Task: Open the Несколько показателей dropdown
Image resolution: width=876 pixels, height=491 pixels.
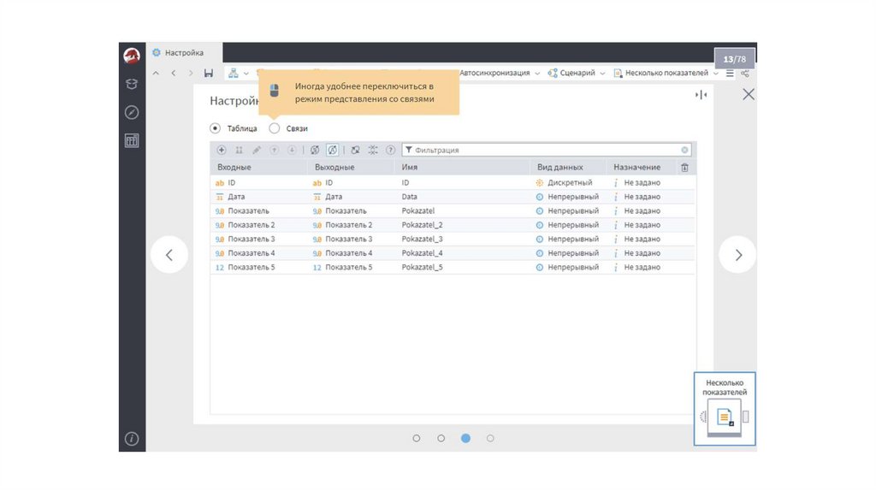Action: pyautogui.click(x=666, y=74)
